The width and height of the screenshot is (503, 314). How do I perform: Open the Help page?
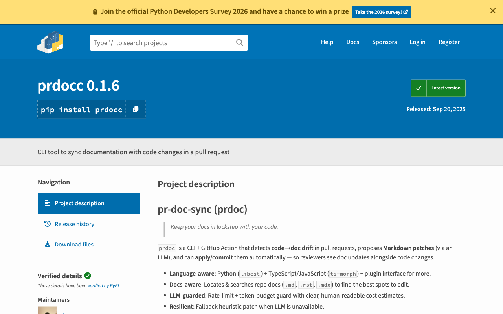[327, 42]
